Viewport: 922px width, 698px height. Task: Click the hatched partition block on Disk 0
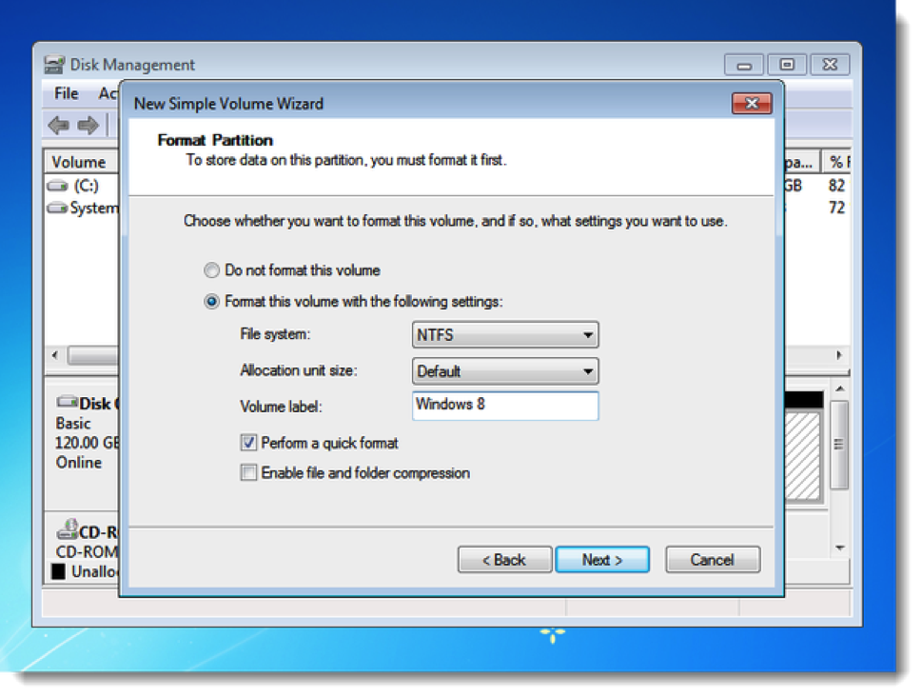(803, 456)
